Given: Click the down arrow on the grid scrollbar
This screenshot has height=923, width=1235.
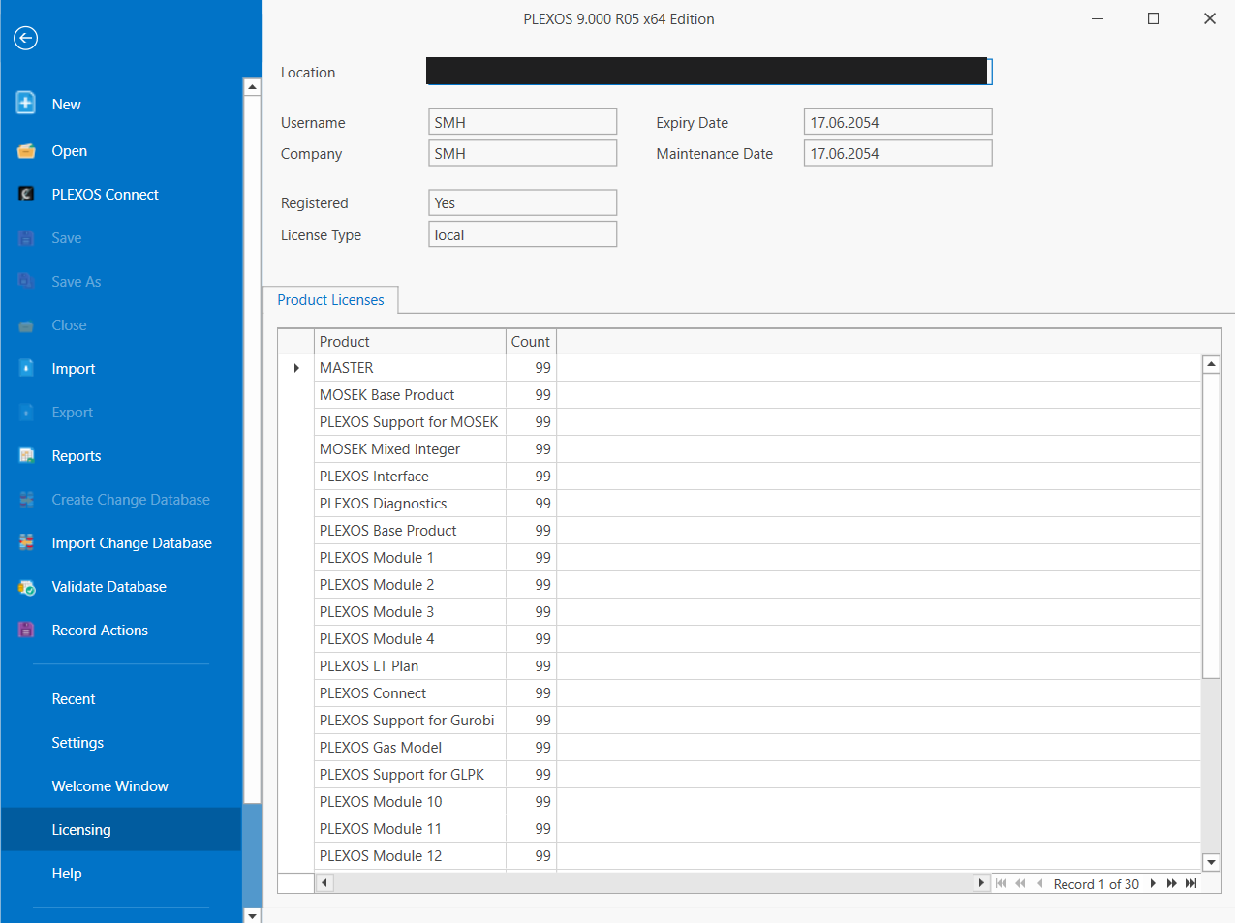Looking at the screenshot, I should pyautogui.click(x=1210, y=862).
